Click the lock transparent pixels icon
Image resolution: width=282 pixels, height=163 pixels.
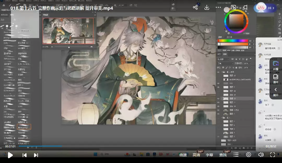pyautogui.click(x=223, y=68)
